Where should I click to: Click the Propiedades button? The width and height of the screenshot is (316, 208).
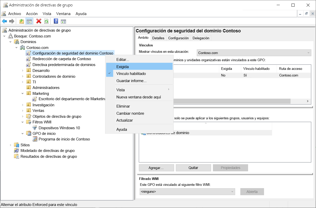tap(230, 168)
